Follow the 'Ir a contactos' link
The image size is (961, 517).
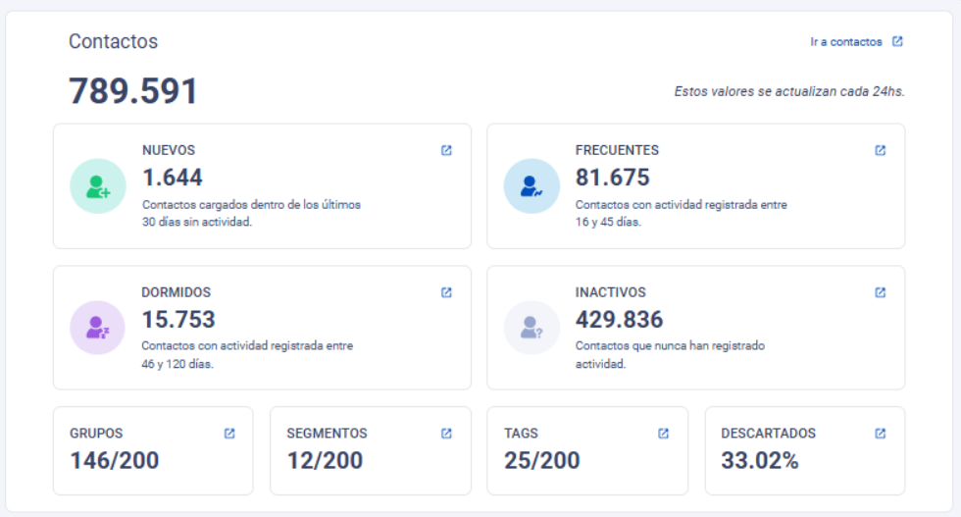[846, 42]
